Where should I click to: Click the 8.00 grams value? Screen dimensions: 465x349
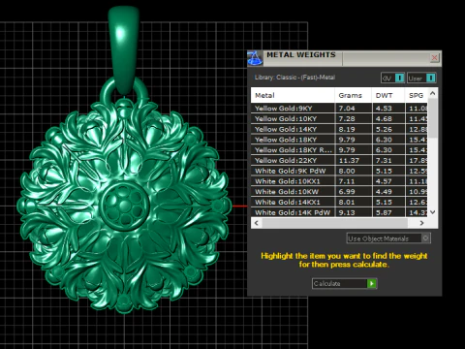(347, 171)
